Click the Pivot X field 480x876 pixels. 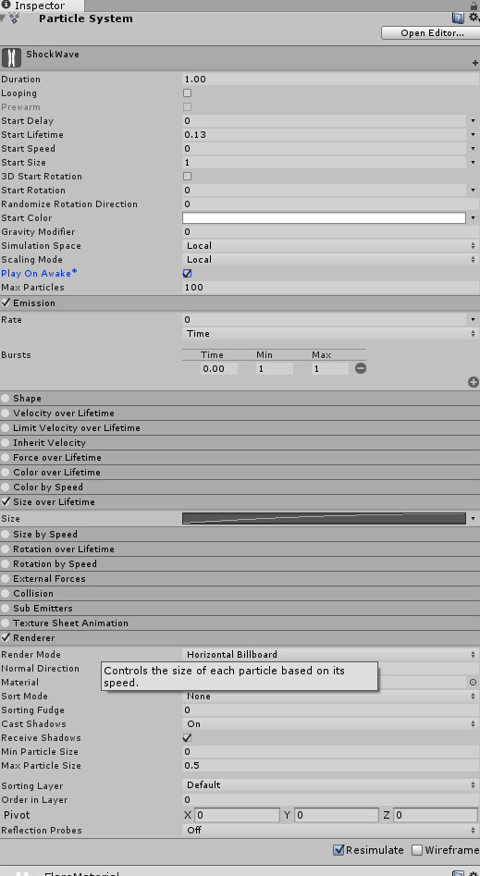pyautogui.click(x=237, y=815)
